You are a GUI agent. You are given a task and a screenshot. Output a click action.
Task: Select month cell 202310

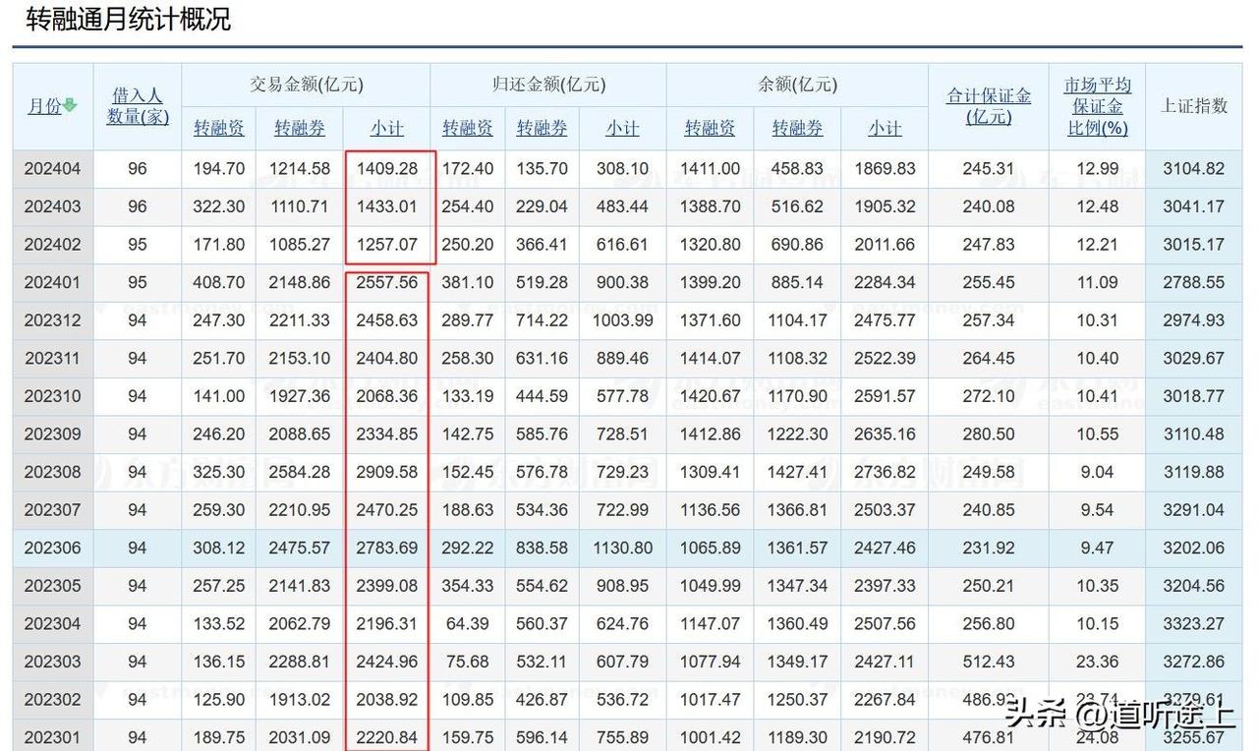[53, 396]
